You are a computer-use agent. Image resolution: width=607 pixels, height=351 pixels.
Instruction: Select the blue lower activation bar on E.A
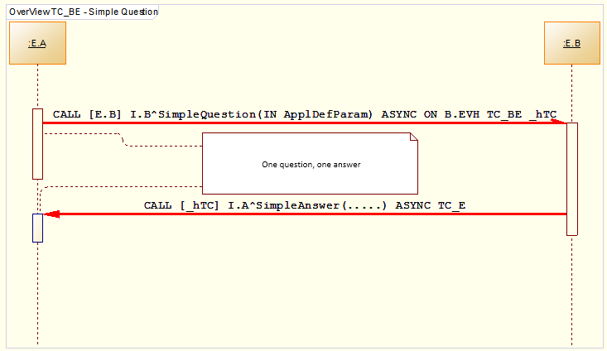[x=37, y=228]
